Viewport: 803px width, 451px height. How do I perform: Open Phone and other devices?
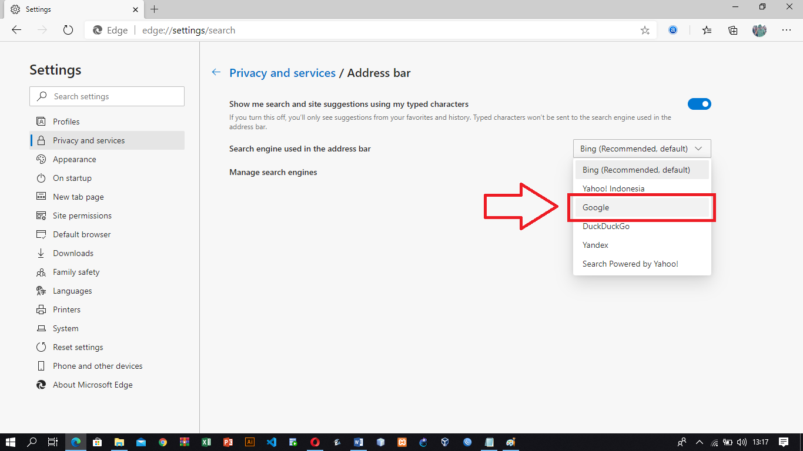pos(107,366)
